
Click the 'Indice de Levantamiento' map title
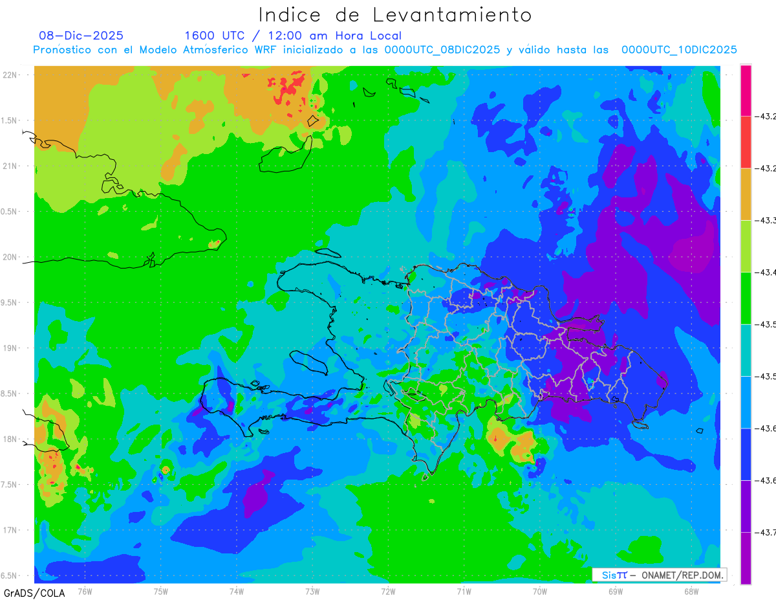[395, 14]
